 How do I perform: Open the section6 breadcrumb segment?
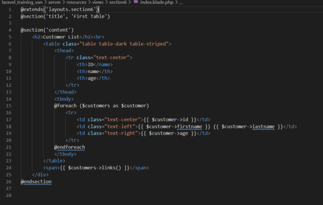coord(118,3)
